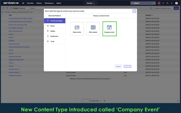
Task: Click the ServiceNow logo
Action: [x=11, y=3]
